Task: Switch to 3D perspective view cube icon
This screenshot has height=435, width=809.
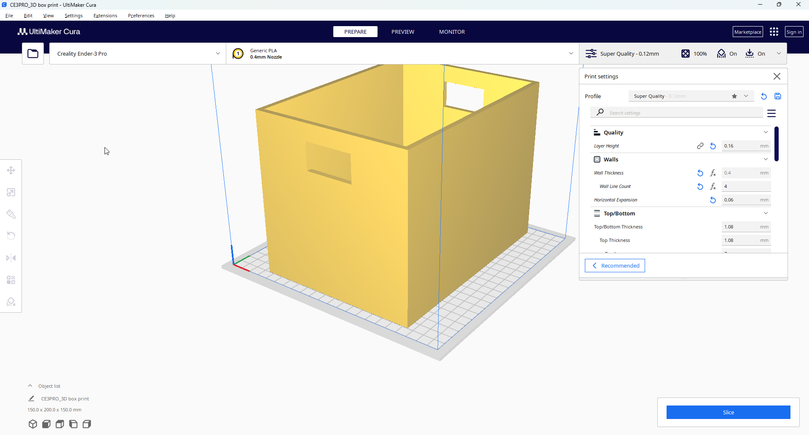Action: [33, 424]
